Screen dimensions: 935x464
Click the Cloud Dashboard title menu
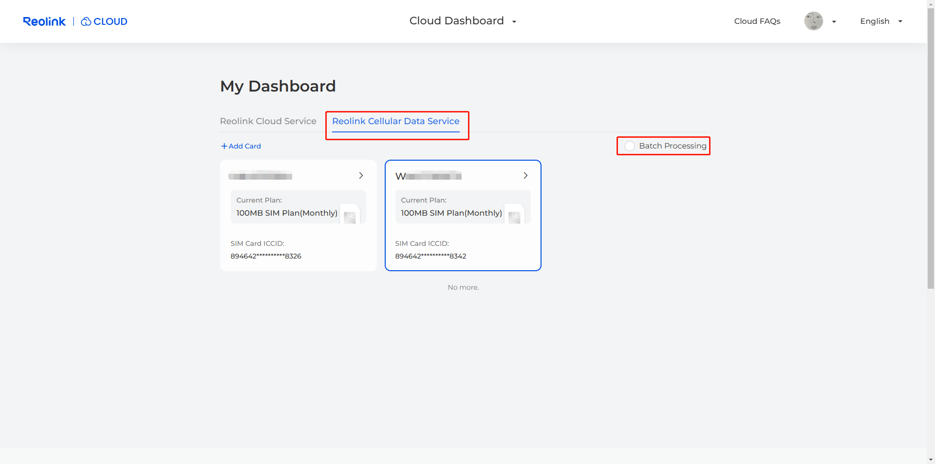(457, 21)
